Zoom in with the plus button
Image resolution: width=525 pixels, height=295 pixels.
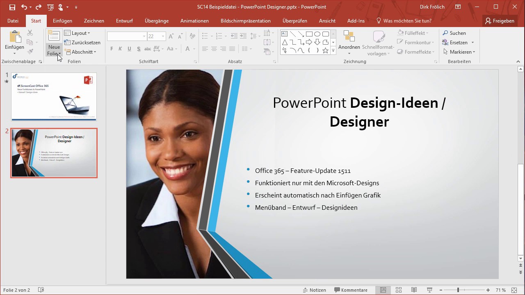pos(488,290)
